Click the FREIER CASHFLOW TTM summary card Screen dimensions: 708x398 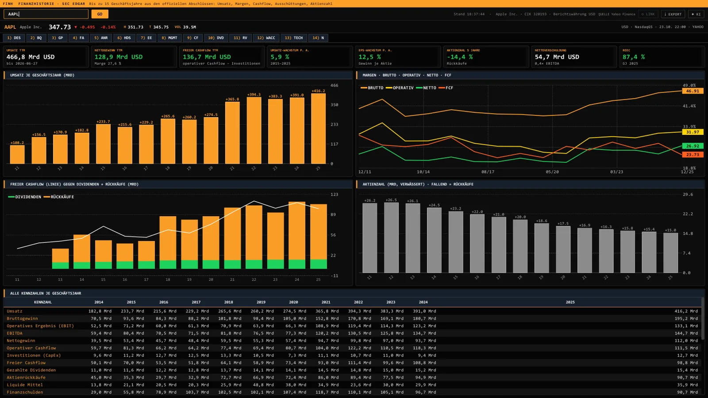[x=222, y=57]
